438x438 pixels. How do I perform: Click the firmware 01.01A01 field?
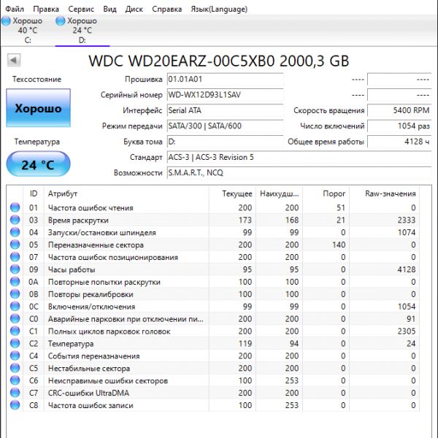(x=223, y=79)
